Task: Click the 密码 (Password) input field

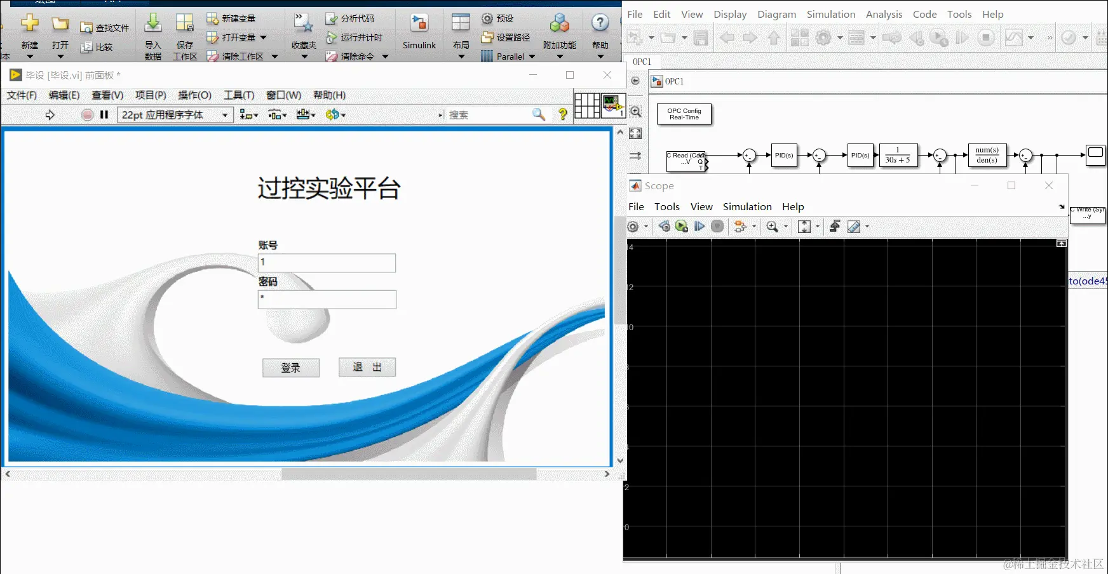Action: (x=327, y=299)
